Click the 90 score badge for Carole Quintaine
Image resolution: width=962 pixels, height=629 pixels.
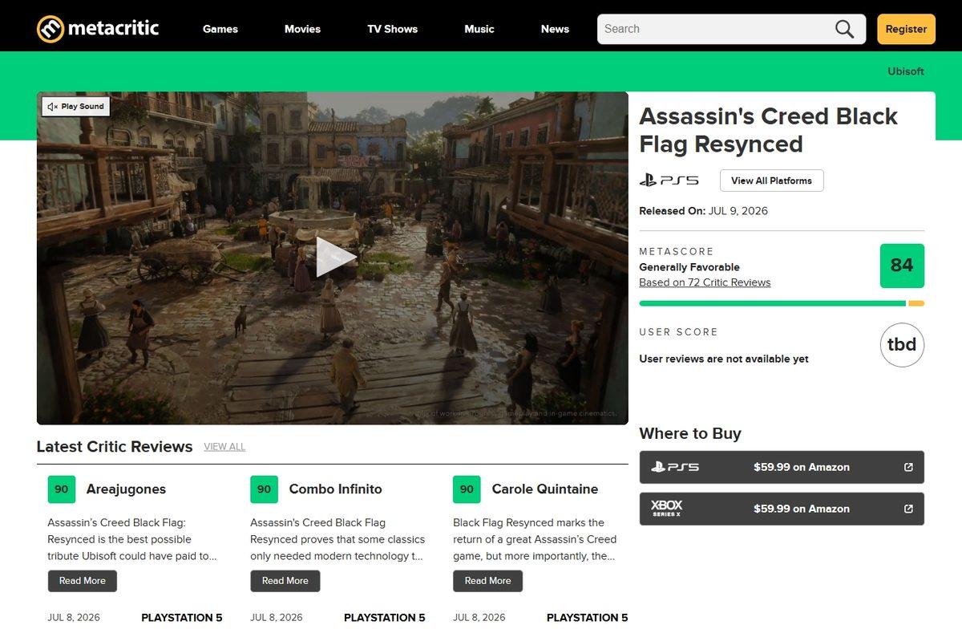467,489
